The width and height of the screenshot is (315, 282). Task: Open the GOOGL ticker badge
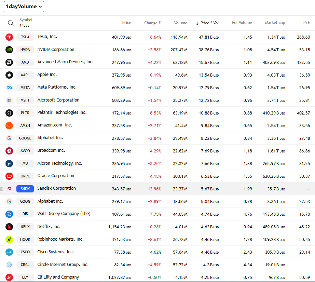point(25,138)
